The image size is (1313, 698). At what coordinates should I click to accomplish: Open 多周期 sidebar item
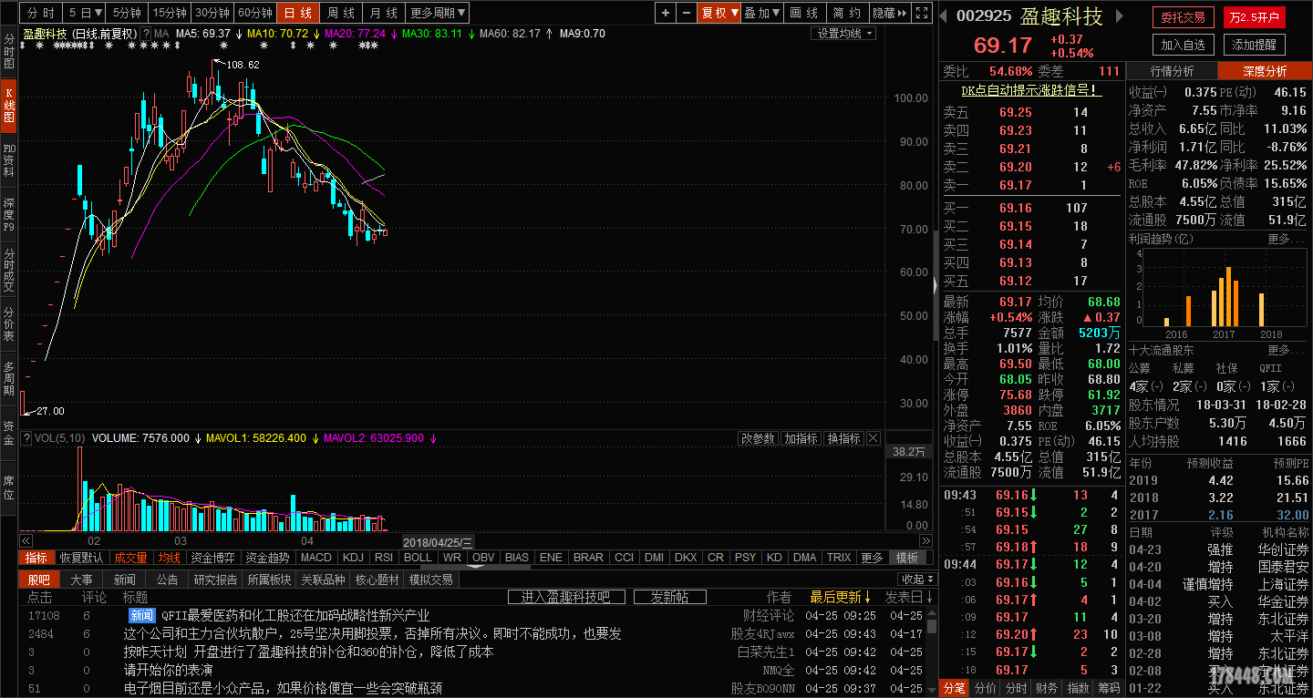tap(8, 377)
